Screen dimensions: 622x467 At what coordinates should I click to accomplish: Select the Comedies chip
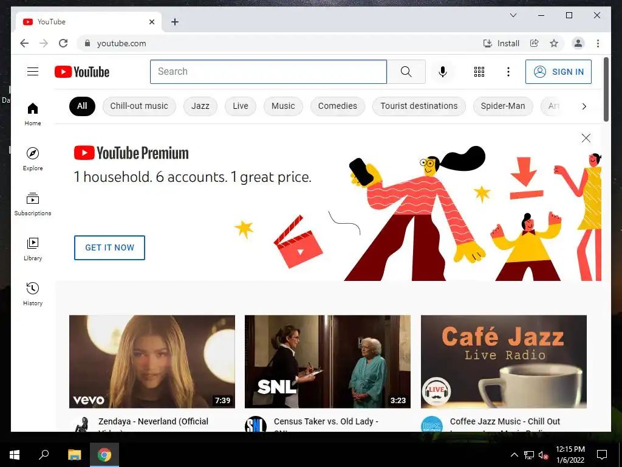(338, 106)
